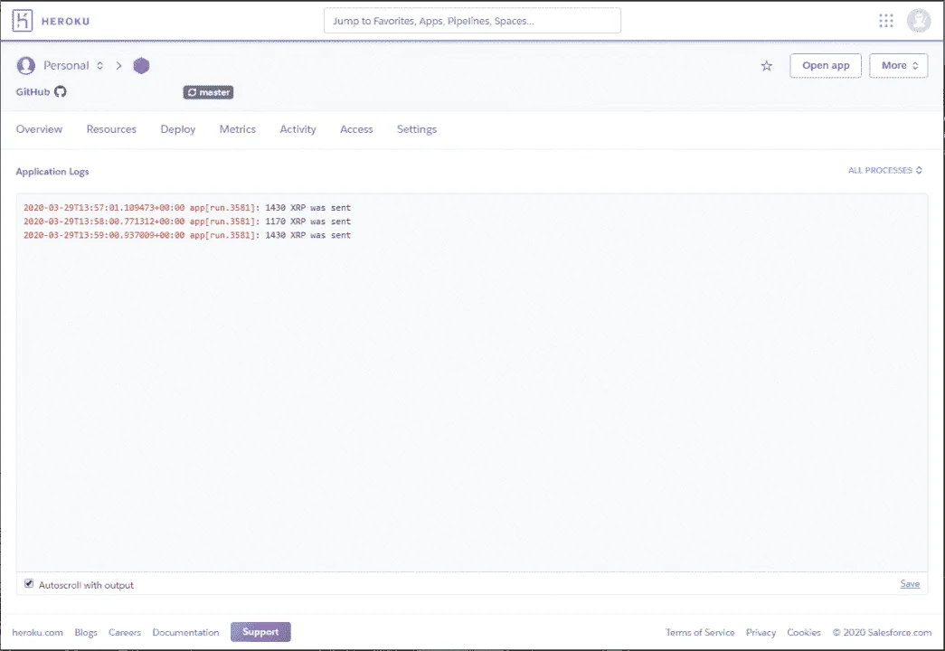Open the user account avatar menu
Screen dimensions: 945x651
919,21
